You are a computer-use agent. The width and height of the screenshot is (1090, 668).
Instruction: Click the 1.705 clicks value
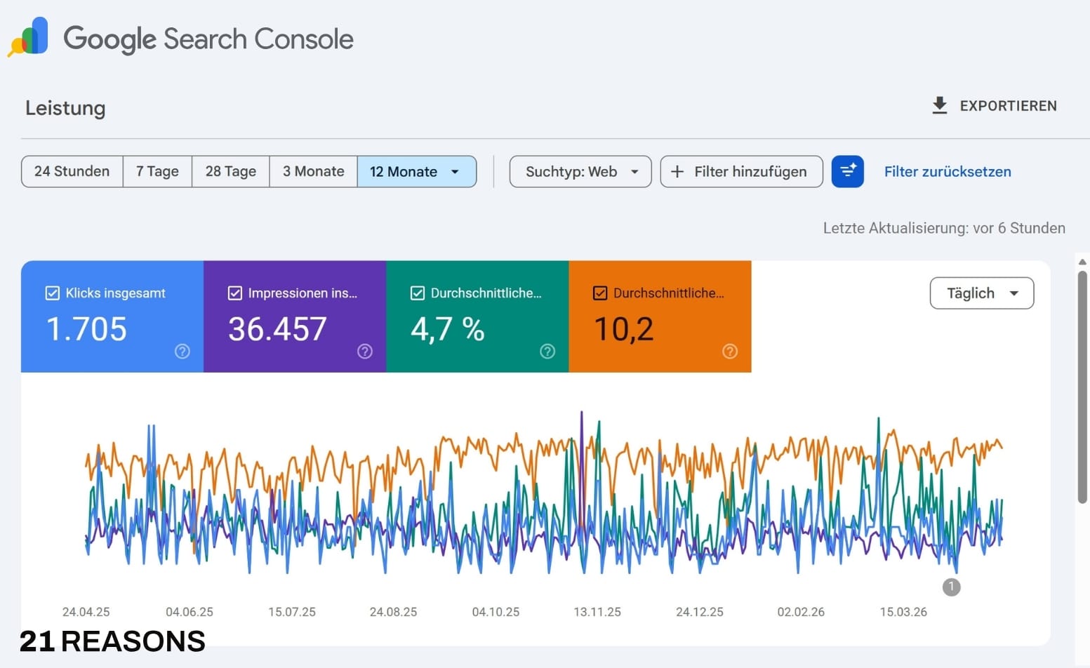(x=86, y=329)
